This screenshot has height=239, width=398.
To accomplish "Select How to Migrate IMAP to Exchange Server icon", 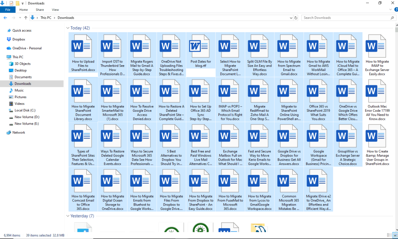I will [x=376, y=46].
